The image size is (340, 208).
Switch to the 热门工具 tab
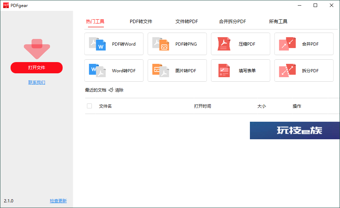coord(95,21)
